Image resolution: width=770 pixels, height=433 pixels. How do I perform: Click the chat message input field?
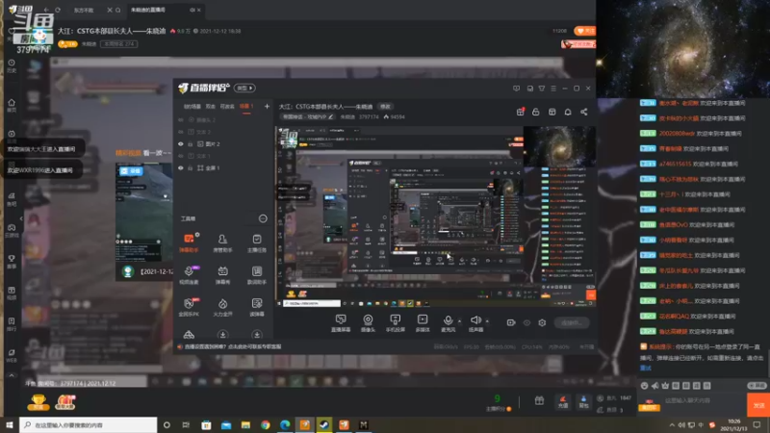[703, 400]
